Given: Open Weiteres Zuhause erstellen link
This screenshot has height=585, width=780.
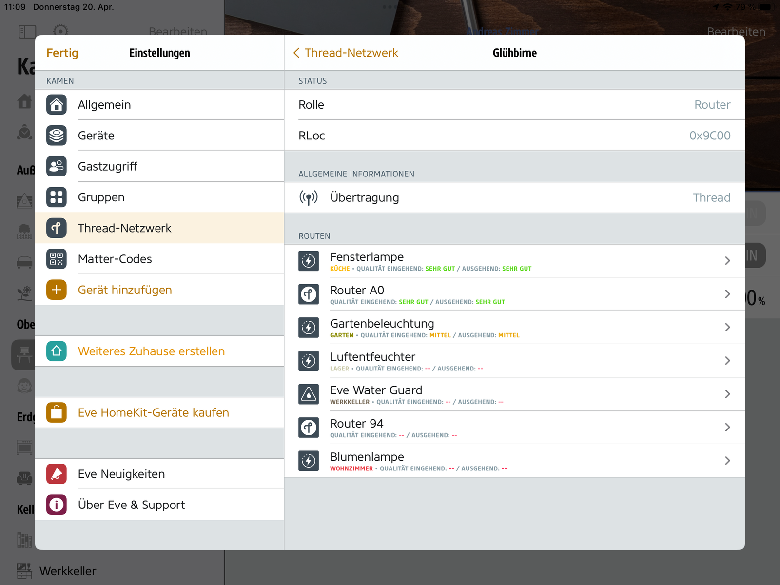Looking at the screenshot, I should click(x=151, y=351).
